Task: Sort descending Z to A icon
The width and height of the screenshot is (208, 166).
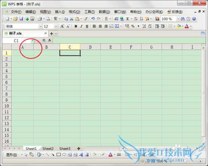Action: pos(141,19)
